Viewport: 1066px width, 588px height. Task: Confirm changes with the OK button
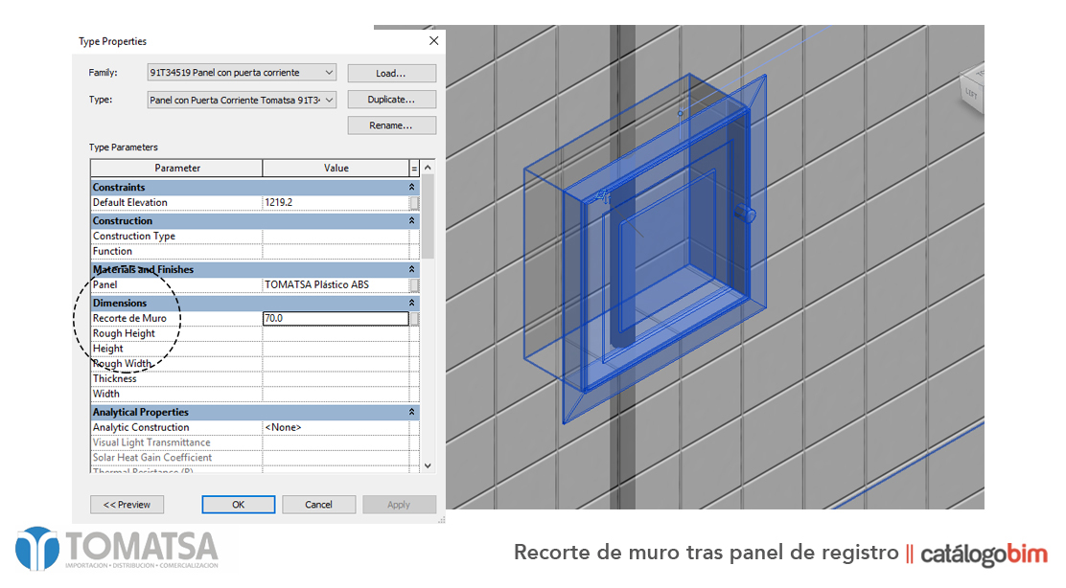[x=238, y=504]
